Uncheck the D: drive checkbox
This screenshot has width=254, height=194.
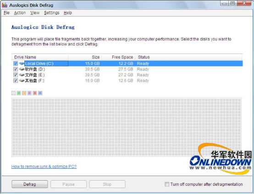coord(16,69)
